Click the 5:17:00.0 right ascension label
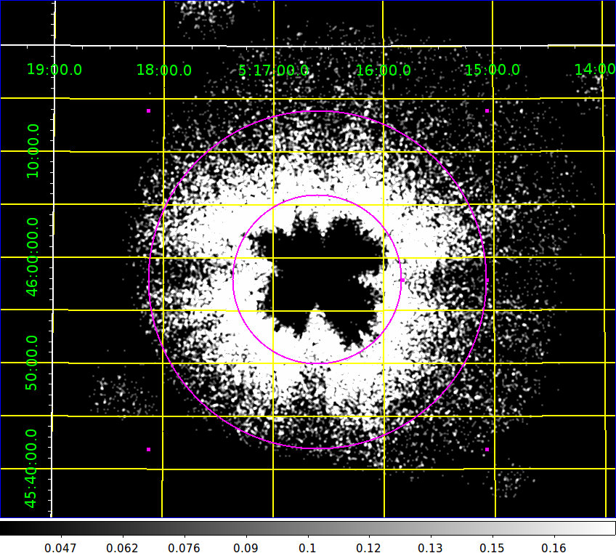This screenshot has width=616, height=553. [x=273, y=70]
